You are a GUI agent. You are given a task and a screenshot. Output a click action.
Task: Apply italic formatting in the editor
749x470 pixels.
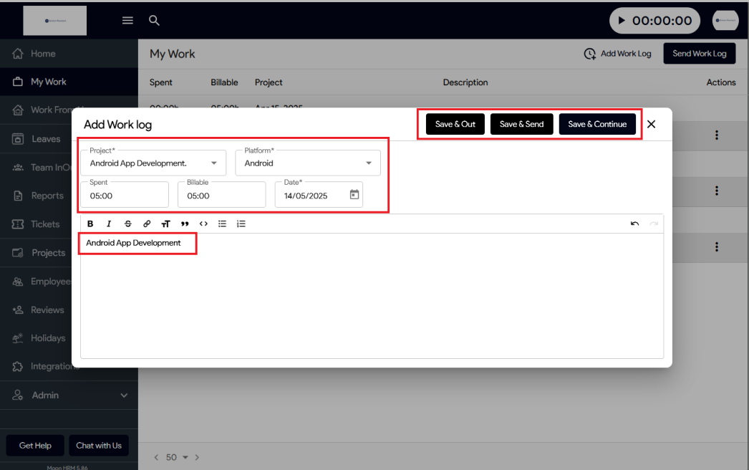pos(109,224)
